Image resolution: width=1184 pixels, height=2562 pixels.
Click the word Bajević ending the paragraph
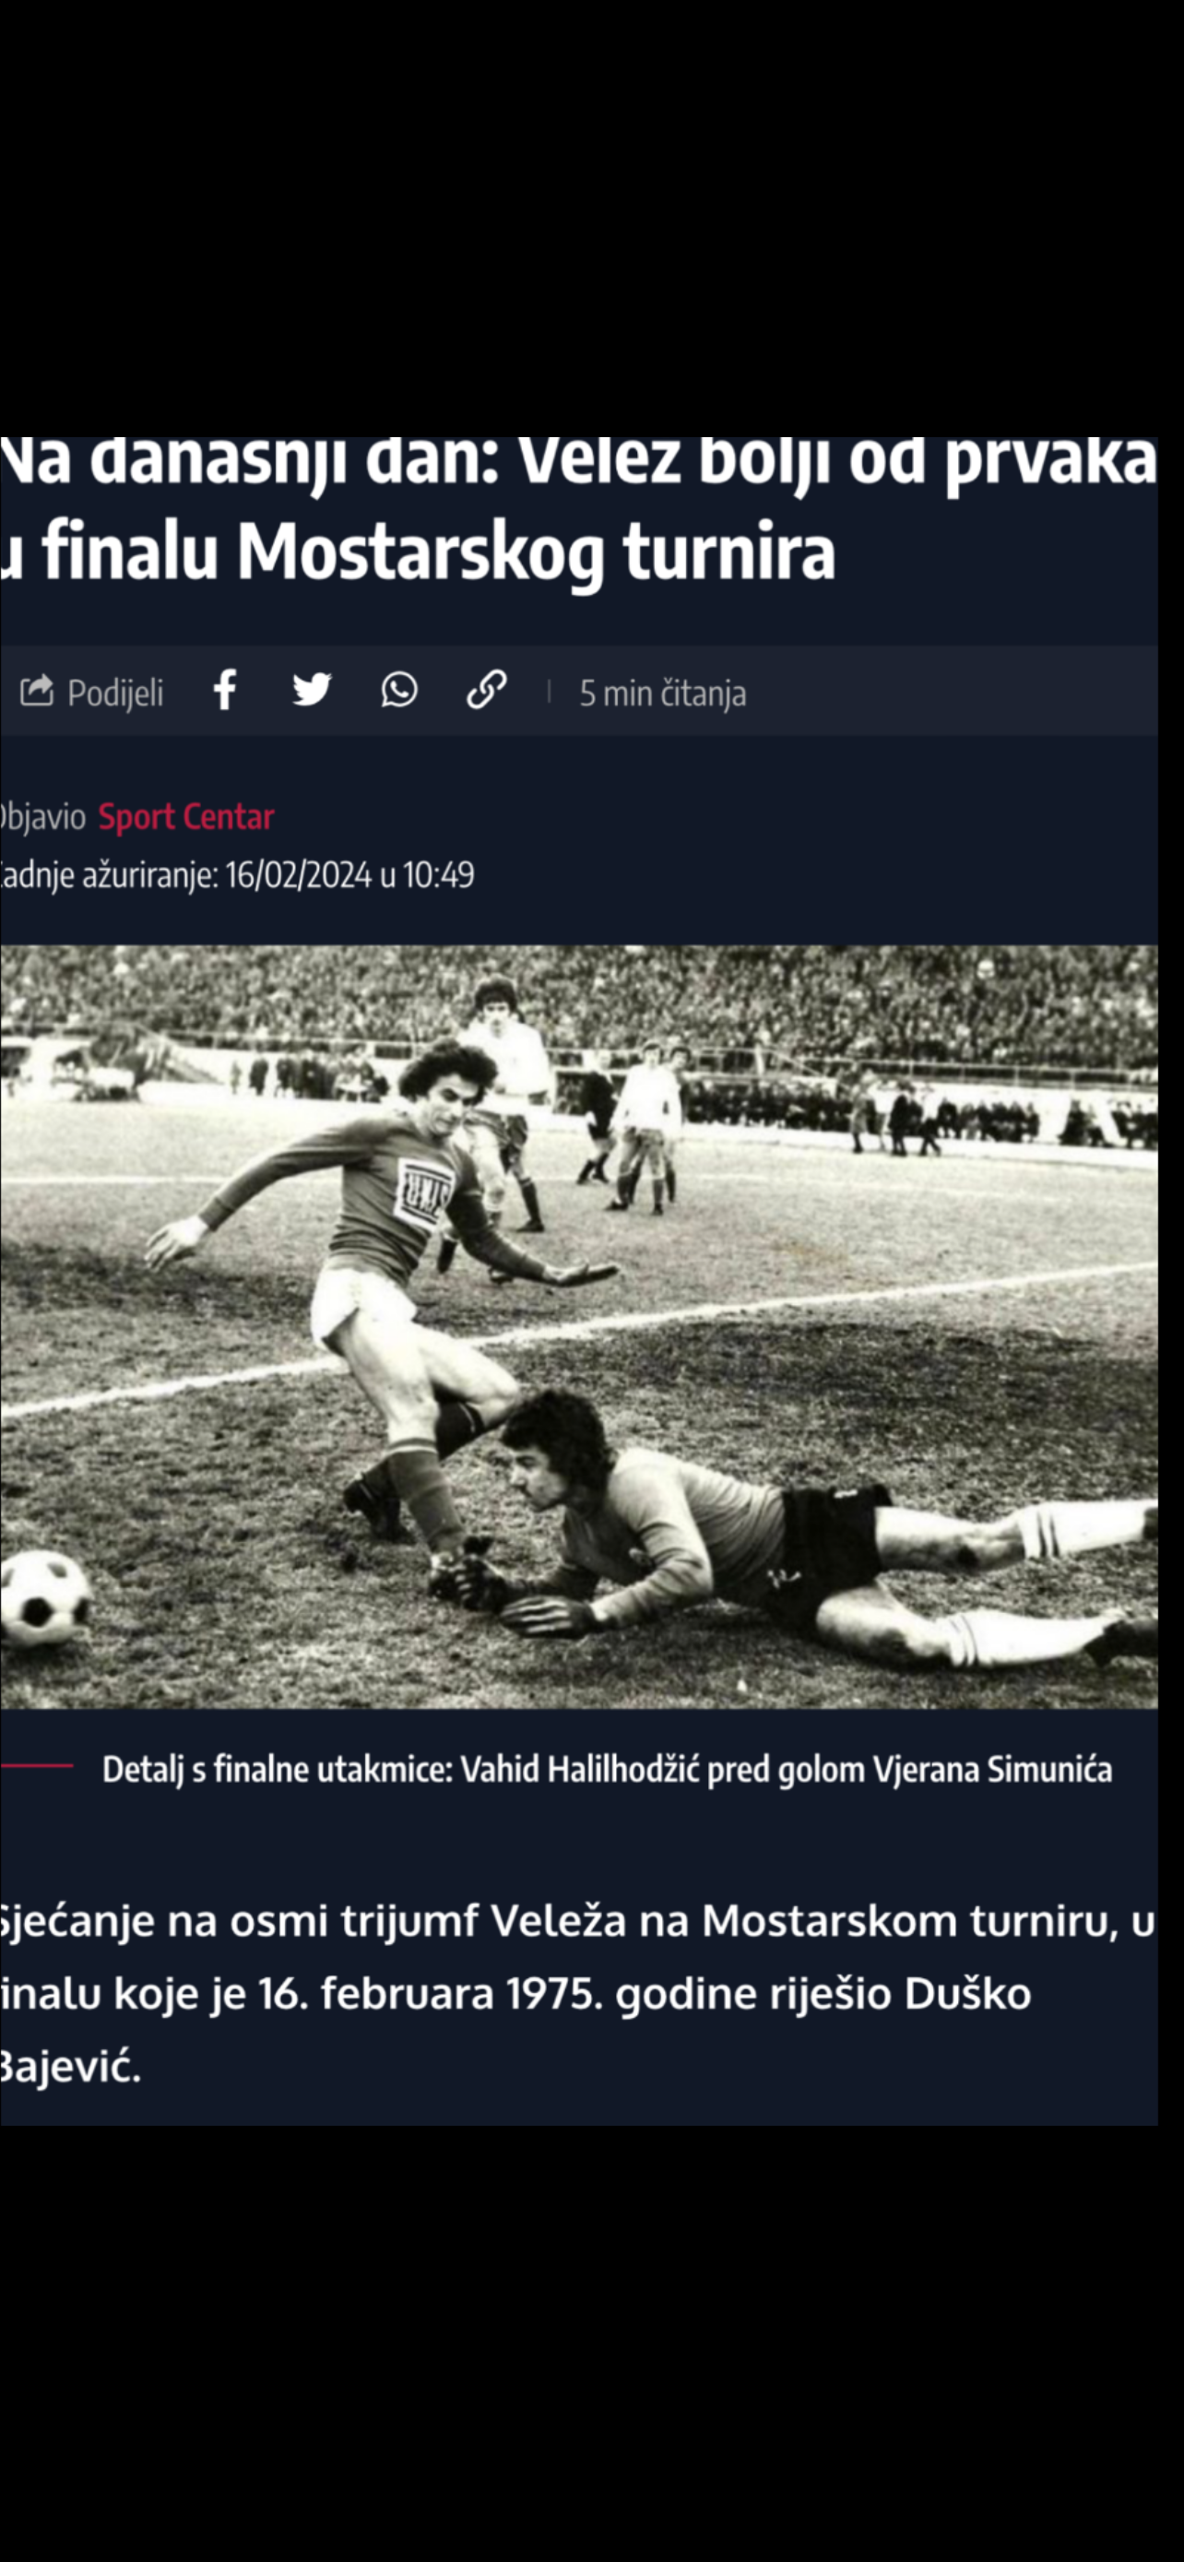tap(69, 2068)
